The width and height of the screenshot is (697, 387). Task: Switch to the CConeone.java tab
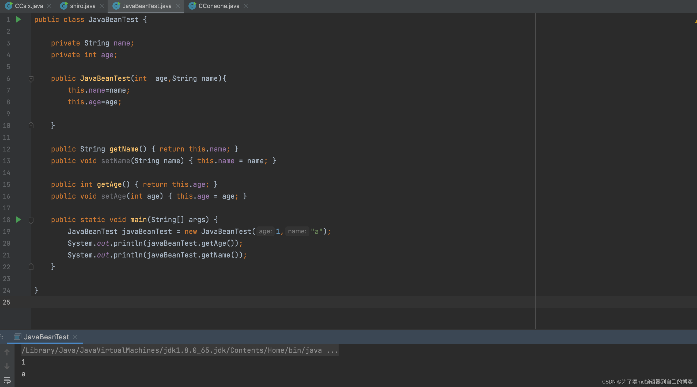(x=219, y=6)
